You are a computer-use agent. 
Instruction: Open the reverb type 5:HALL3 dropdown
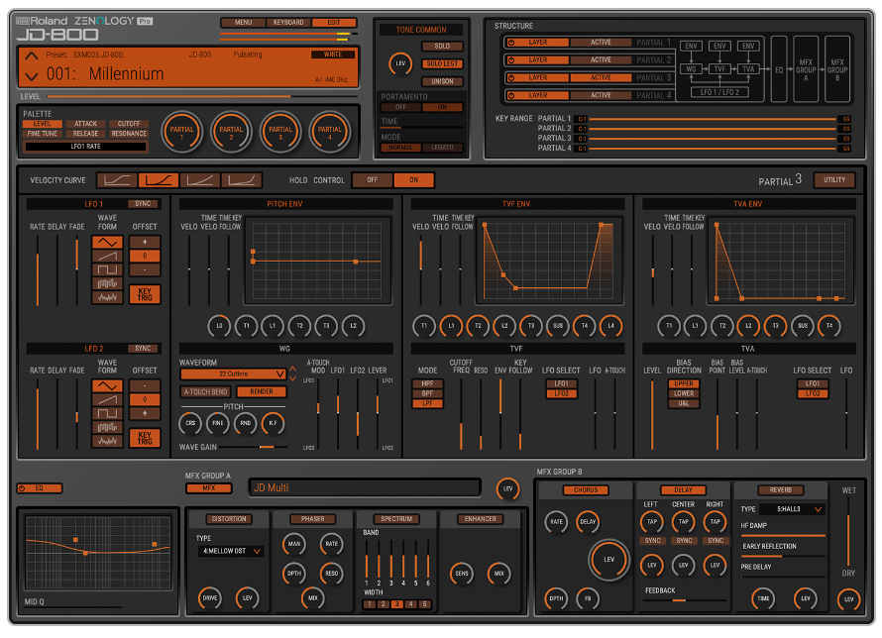[x=792, y=509]
